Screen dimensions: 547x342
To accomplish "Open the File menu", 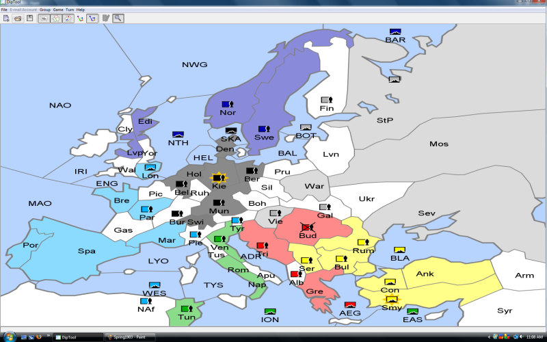I will click(x=4, y=10).
